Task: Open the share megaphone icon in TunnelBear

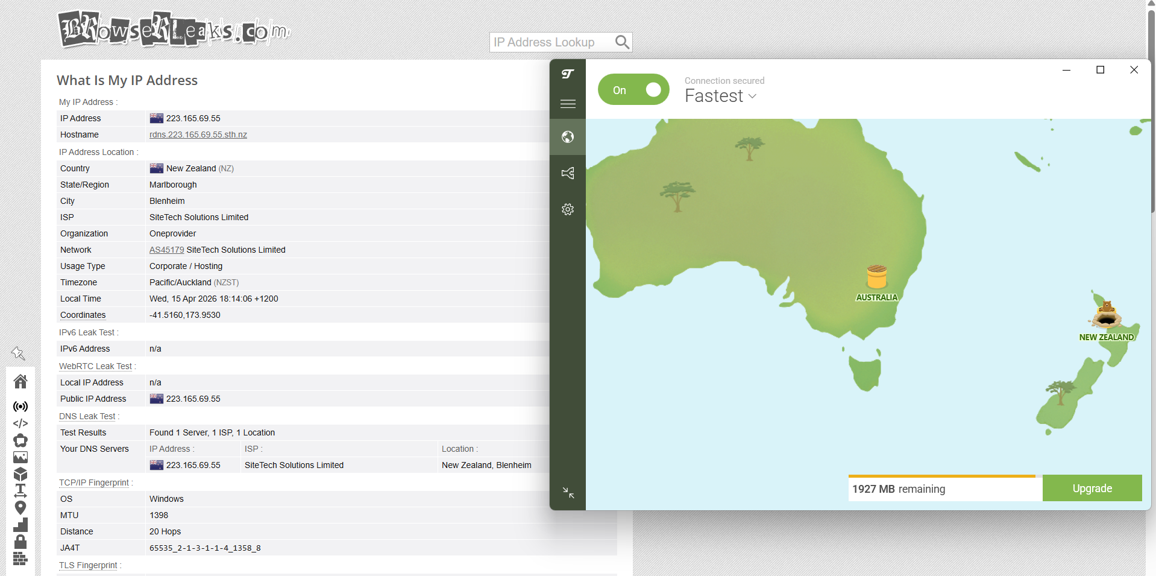Action: point(568,173)
